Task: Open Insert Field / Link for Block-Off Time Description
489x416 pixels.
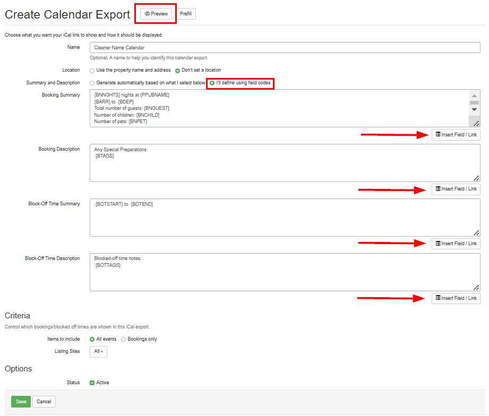Action: pyautogui.click(x=456, y=298)
